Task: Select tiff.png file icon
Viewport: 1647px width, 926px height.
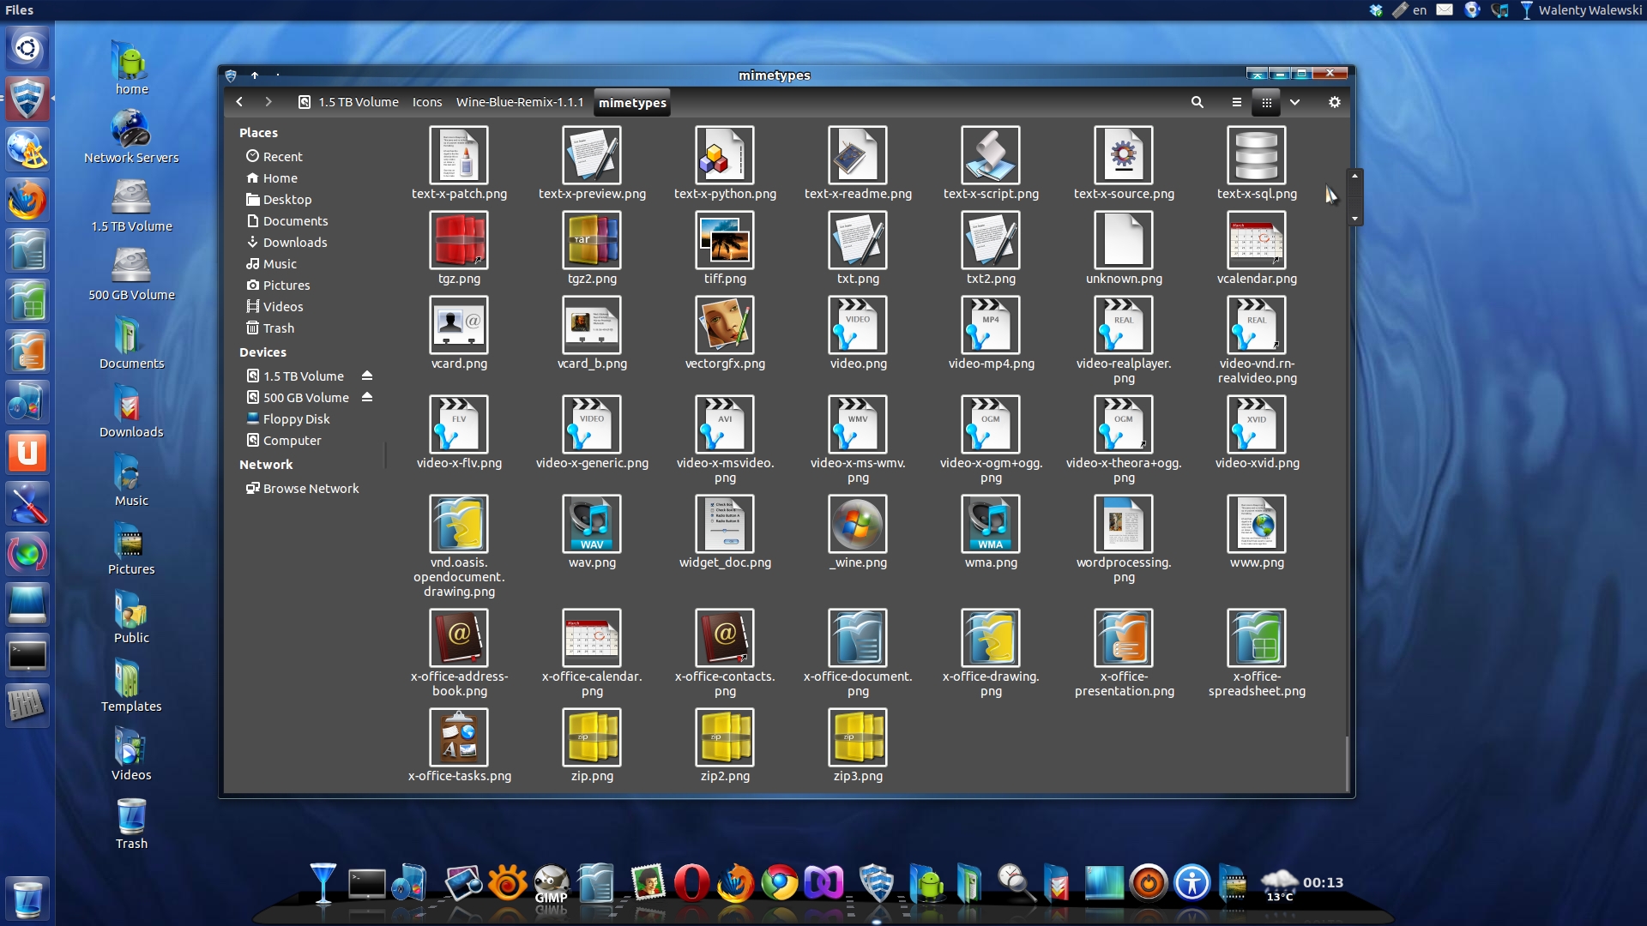Action: (725, 240)
